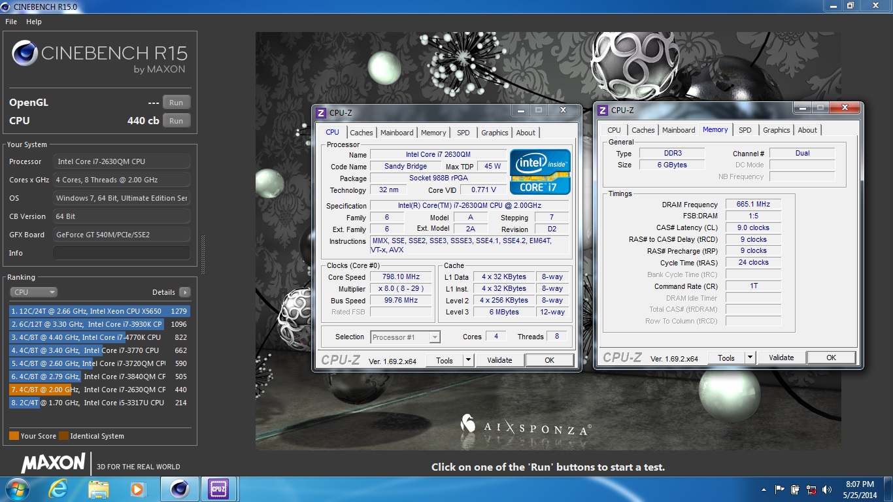Open Mainboard tab in left CPU-Z window
Screen dimensions: 893x502
point(397,133)
